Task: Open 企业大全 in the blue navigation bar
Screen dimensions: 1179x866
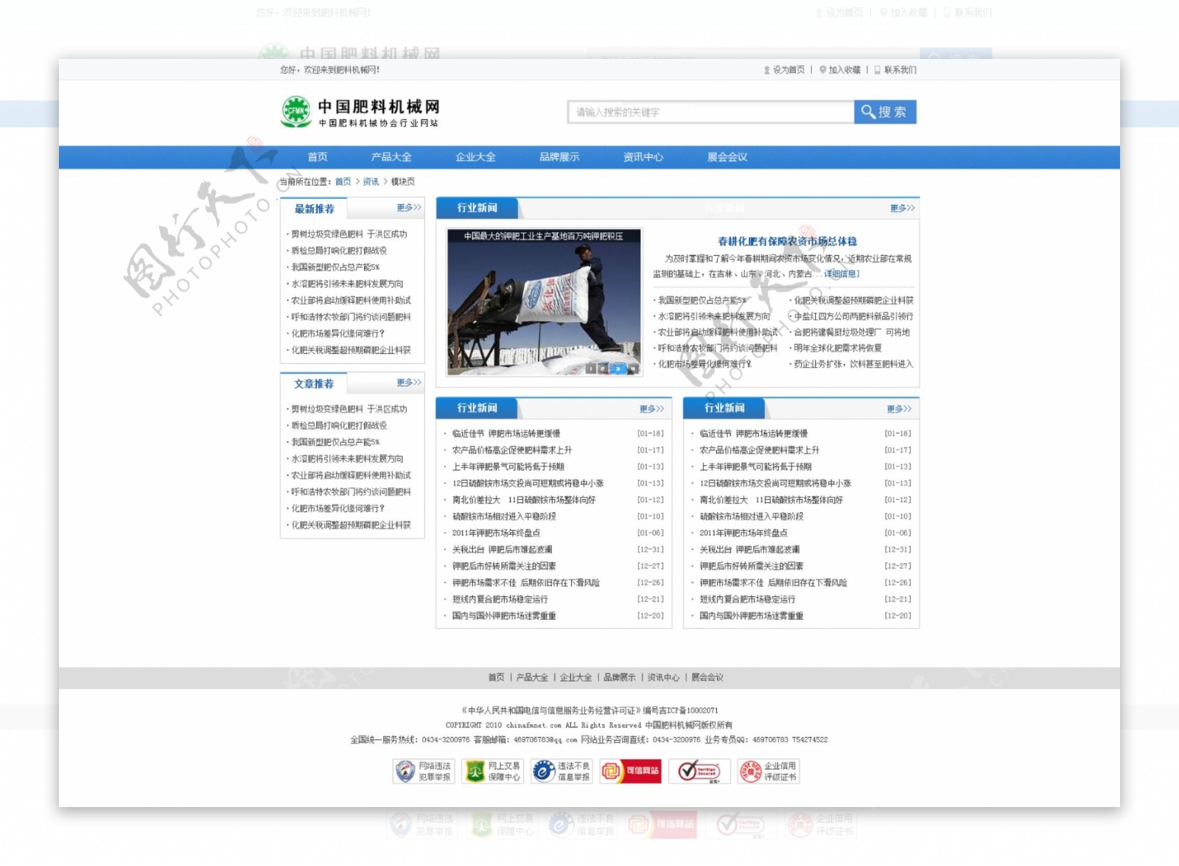Action: (x=475, y=157)
